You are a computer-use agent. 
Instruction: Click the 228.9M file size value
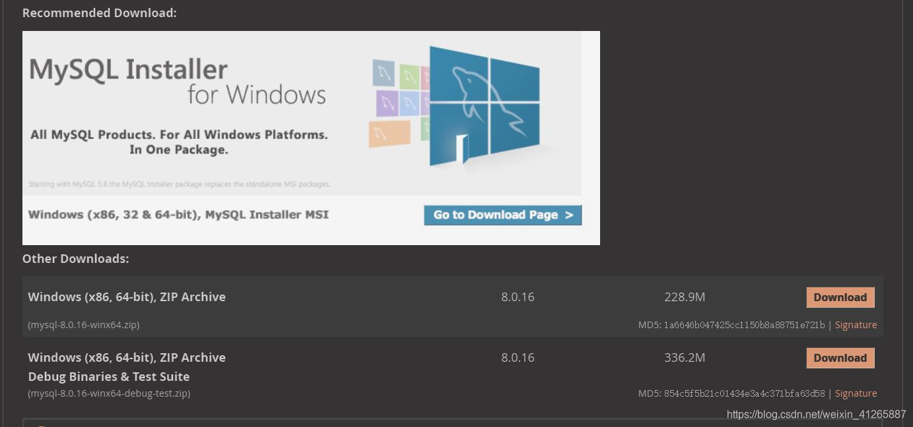(685, 297)
